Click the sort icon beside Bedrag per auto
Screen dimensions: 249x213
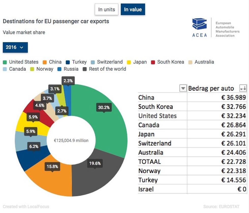(243, 88)
